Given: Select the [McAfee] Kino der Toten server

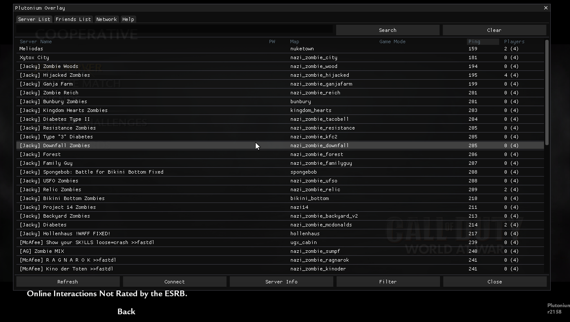Looking at the screenshot, I should coord(280,269).
